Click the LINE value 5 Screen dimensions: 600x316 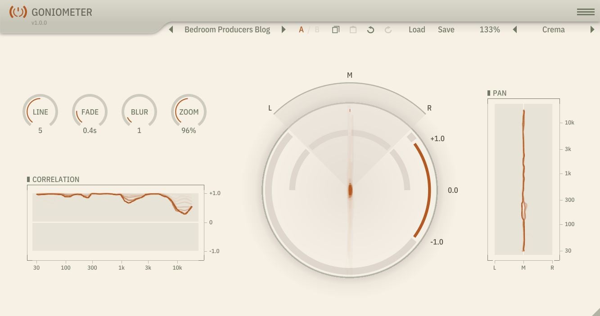tap(40, 130)
